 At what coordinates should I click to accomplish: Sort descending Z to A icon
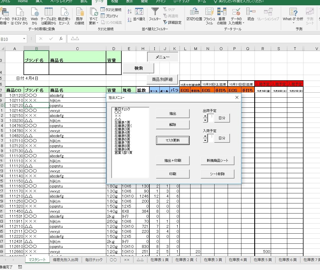tap(130, 20)
